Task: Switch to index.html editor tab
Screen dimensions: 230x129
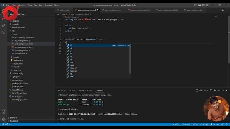Action: 64,10
